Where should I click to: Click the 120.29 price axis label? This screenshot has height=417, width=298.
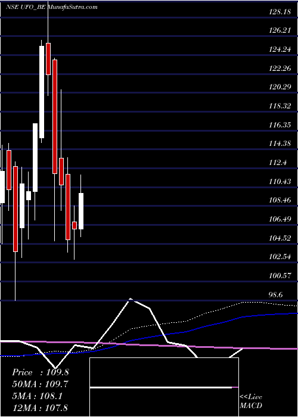point(280,87)
